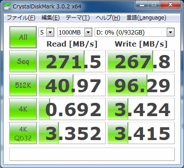The width and height of the screenshot is (184, 168).
Task: Click the Seq read result 271.5
Action: coord(72,61)
